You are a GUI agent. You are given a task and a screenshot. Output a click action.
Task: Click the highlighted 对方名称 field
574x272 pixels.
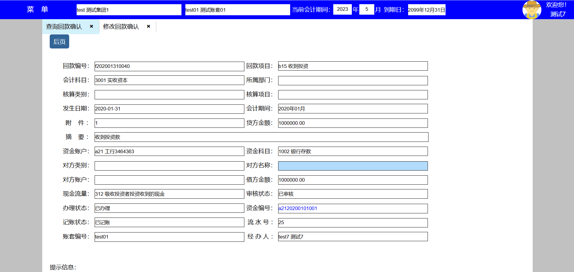tap(353, 166)
